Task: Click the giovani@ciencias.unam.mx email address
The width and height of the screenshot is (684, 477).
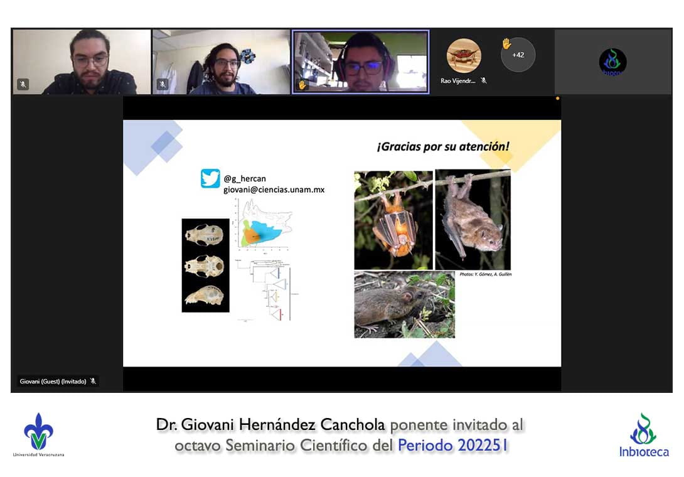Action: click(x=274, y=190)
